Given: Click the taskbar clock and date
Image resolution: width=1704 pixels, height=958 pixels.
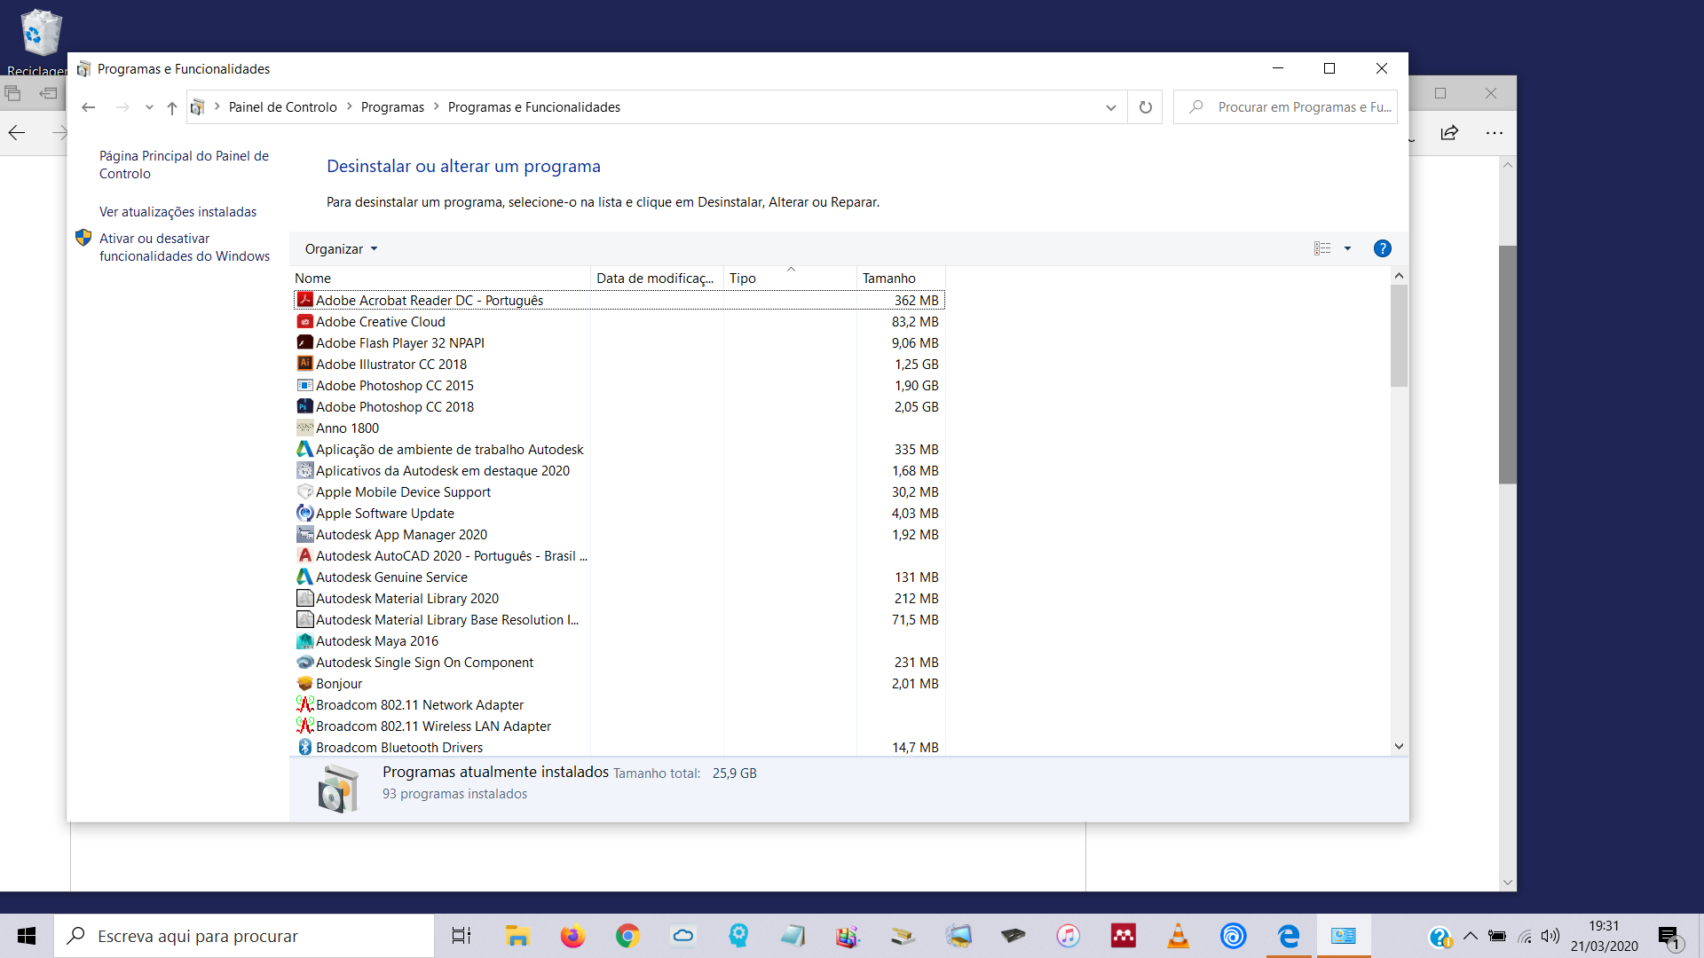Looking at the screenshot, I should [1604, 936].
